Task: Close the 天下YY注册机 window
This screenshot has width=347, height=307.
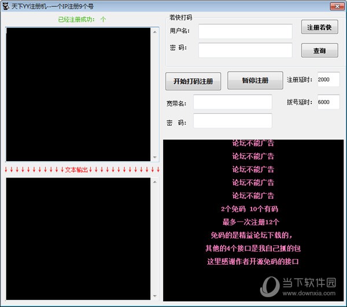Action: [x=337, y=6]
